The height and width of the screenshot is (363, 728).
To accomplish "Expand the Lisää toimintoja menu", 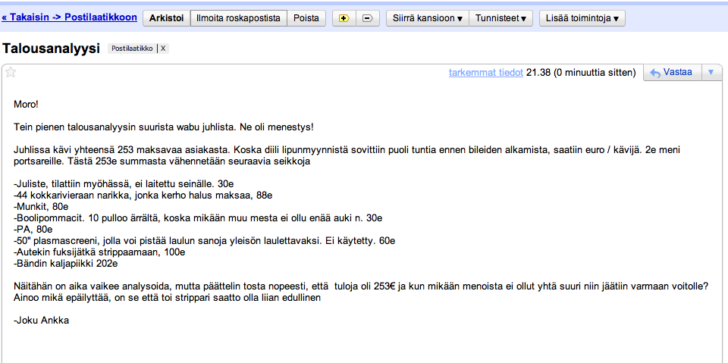I will pos(582,18).
